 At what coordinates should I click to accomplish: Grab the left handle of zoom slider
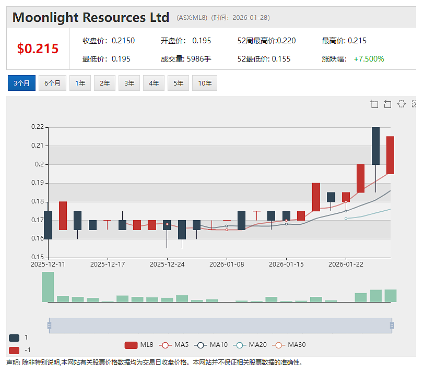tap(49, 325)
